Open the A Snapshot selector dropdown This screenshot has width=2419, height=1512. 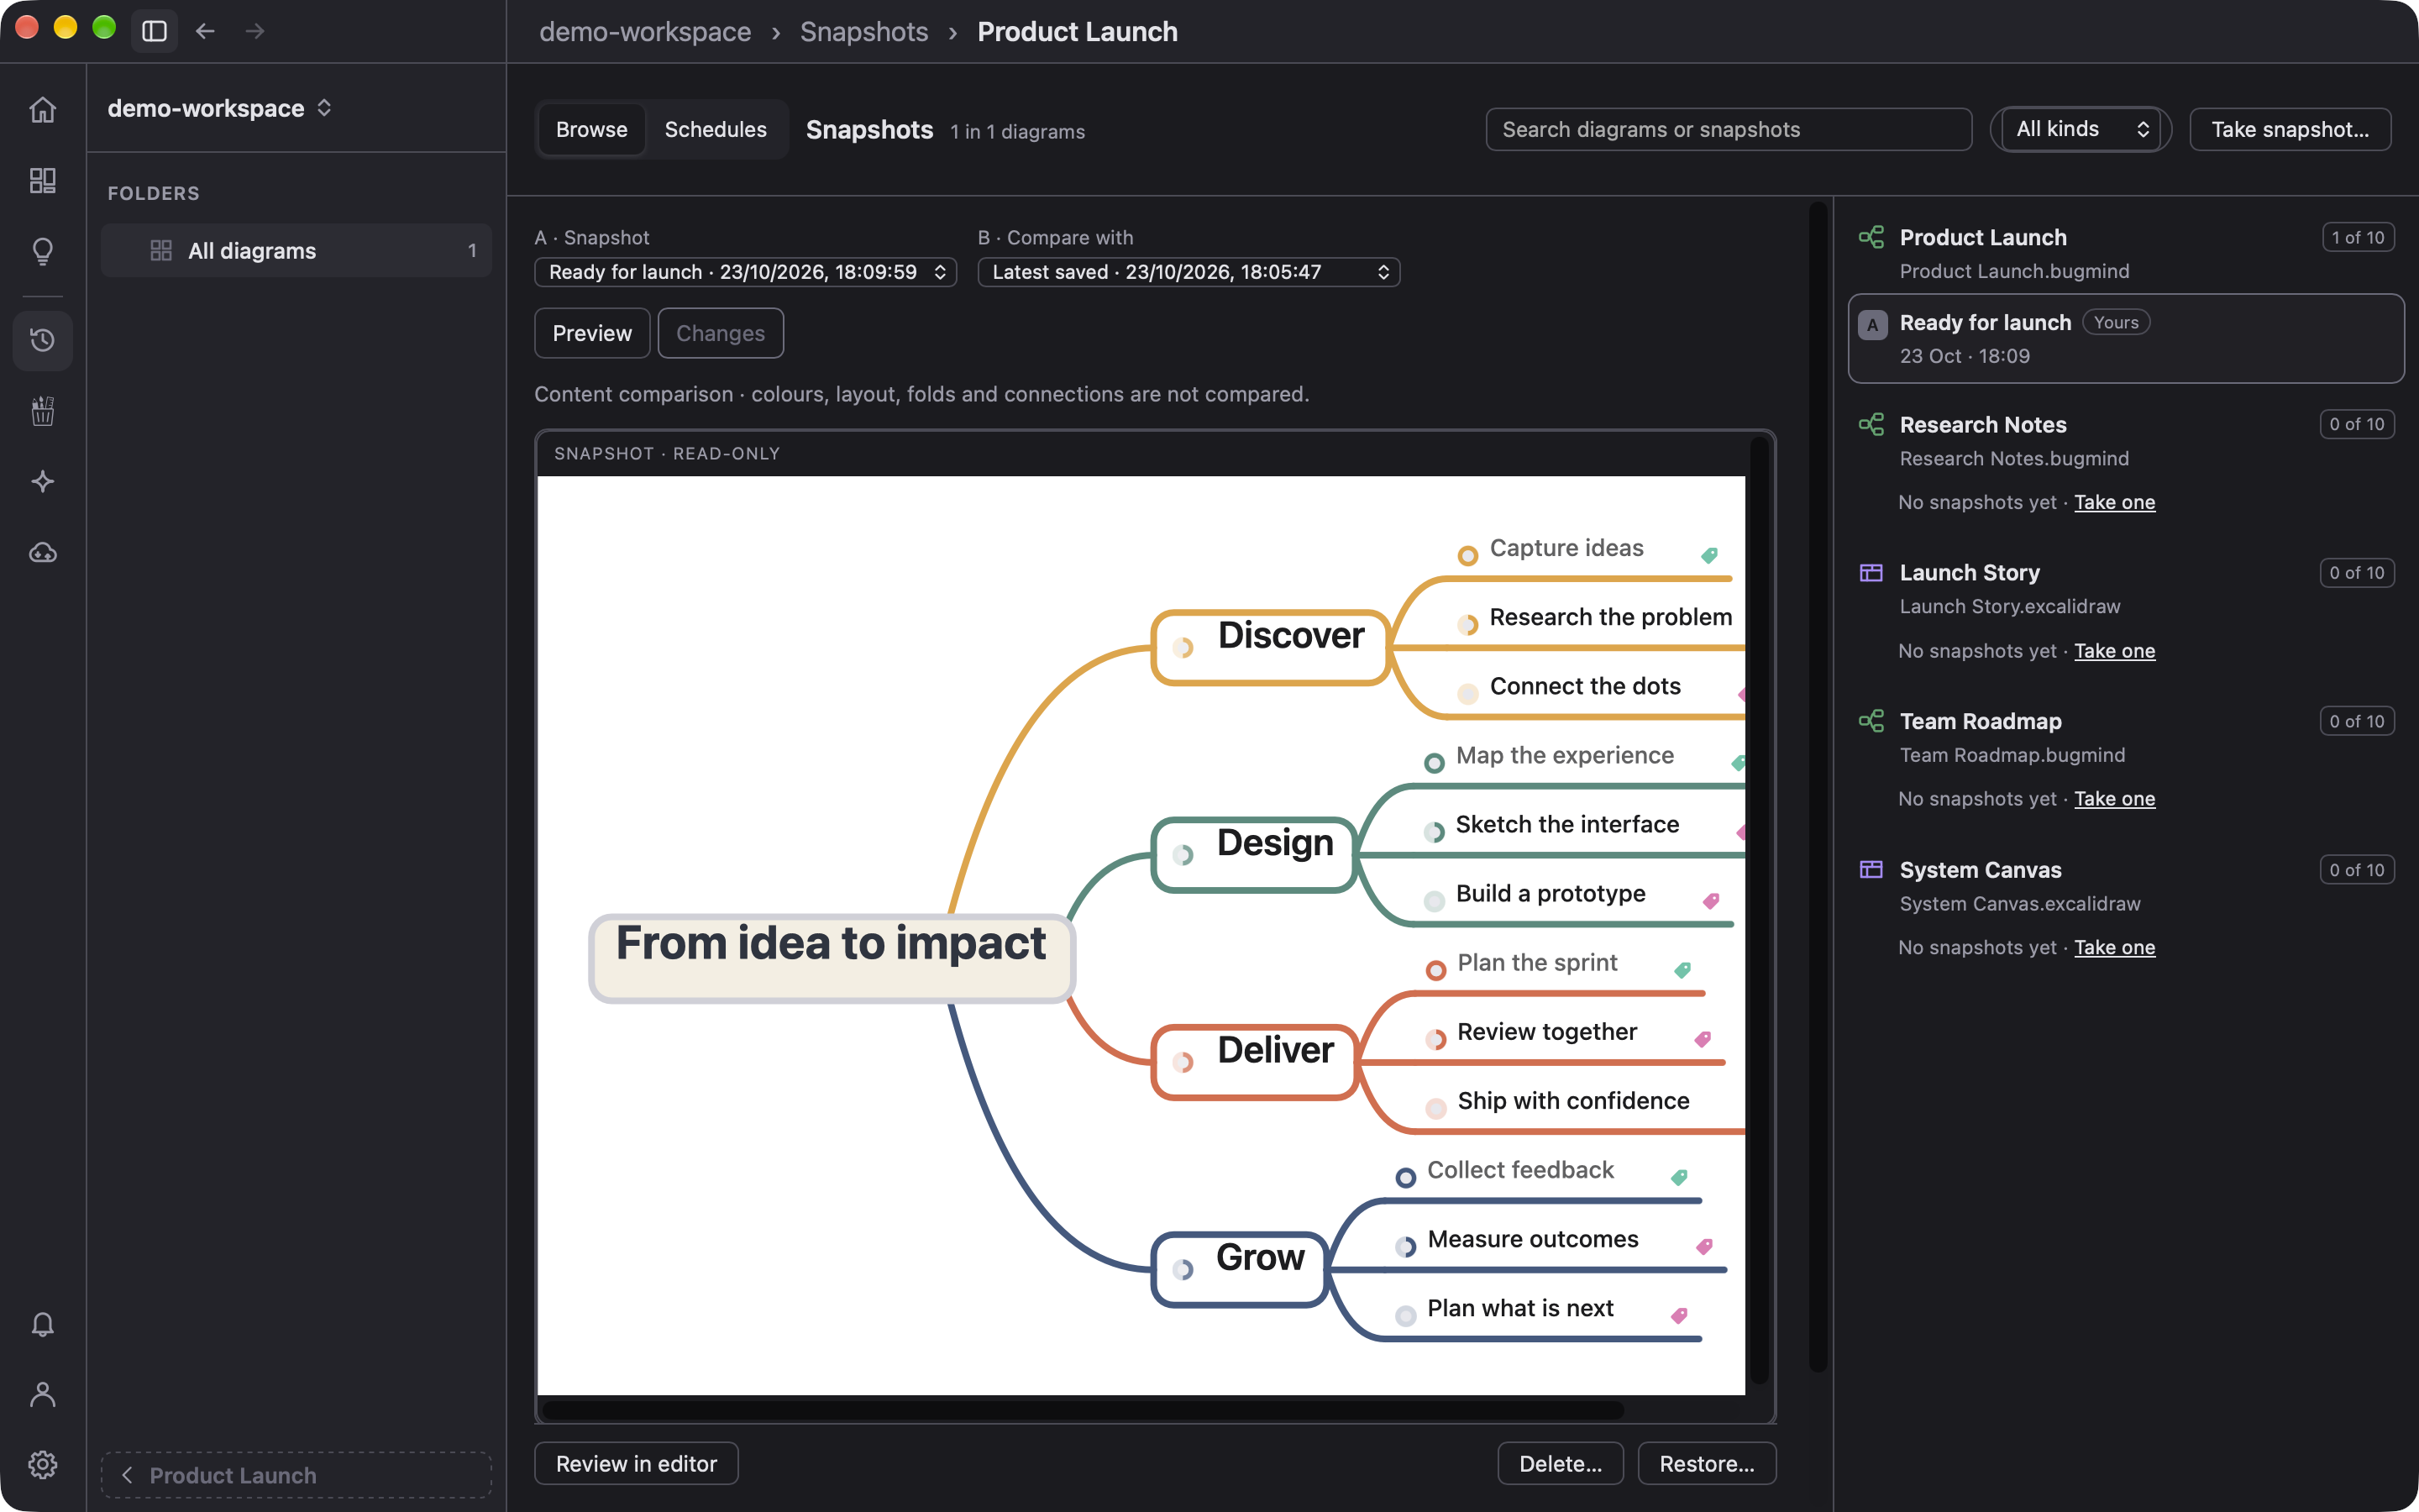(745, 272)
